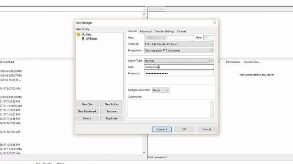Click into the Port input field
This screenshot has height=164, width=293.
(209, 38)
